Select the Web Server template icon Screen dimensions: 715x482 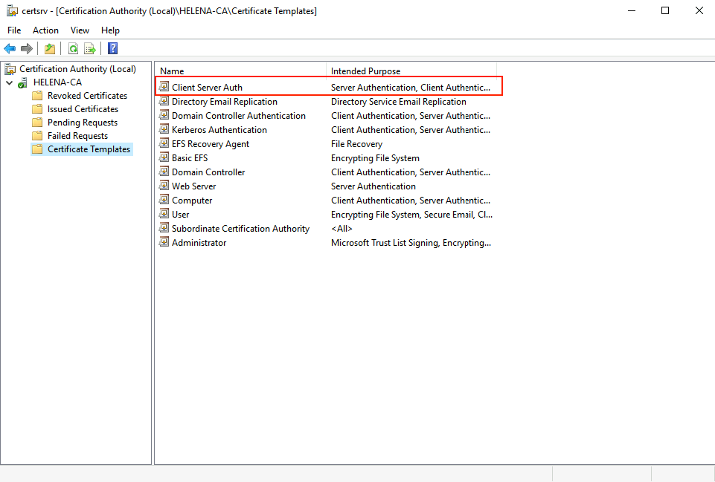coord(164,186)
